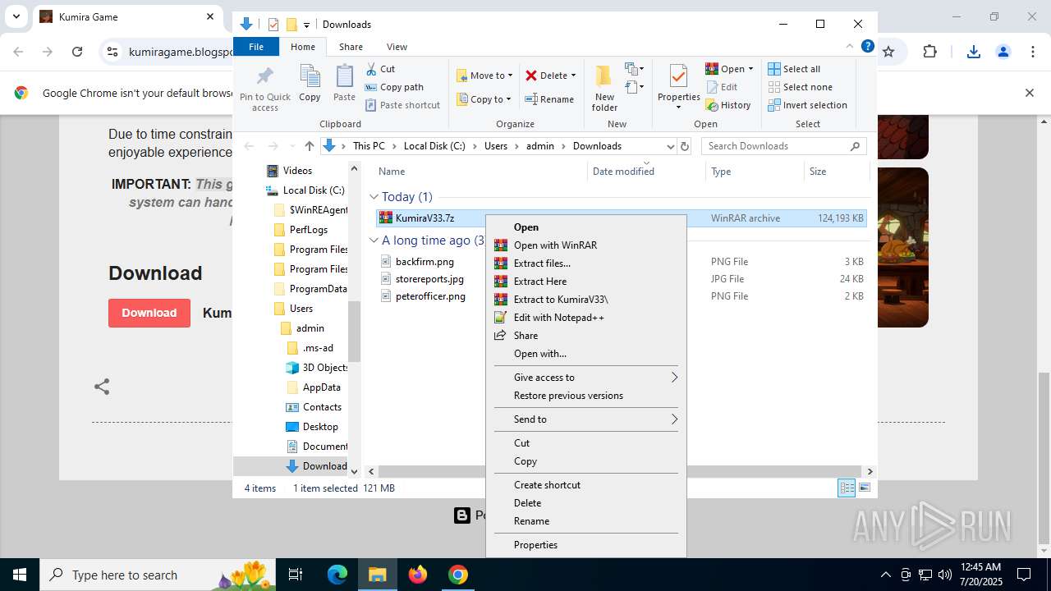The width and height of the screenshot is (1051, 591).
Task: Click the Properties ribbon icon
Action: pyautogui.click(x=678, y=76)
